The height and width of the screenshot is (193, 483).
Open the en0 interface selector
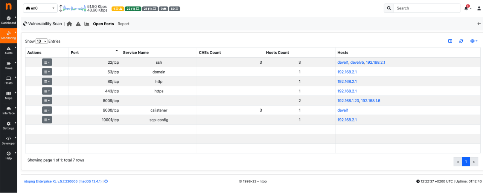pos(40,8)
